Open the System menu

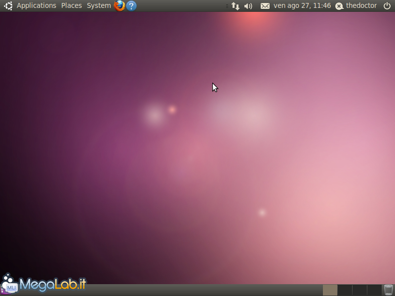(x=99, y=6)
